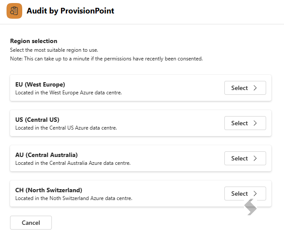Click the 'CH (North Switzerland)' card title
The image size is (284, 237).
coord(48,190)
